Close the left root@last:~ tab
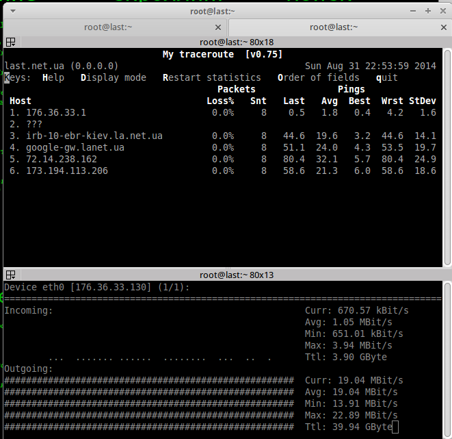Image resolution: width=452 pixels, height=439 pixels. click(x=218, y=27)
